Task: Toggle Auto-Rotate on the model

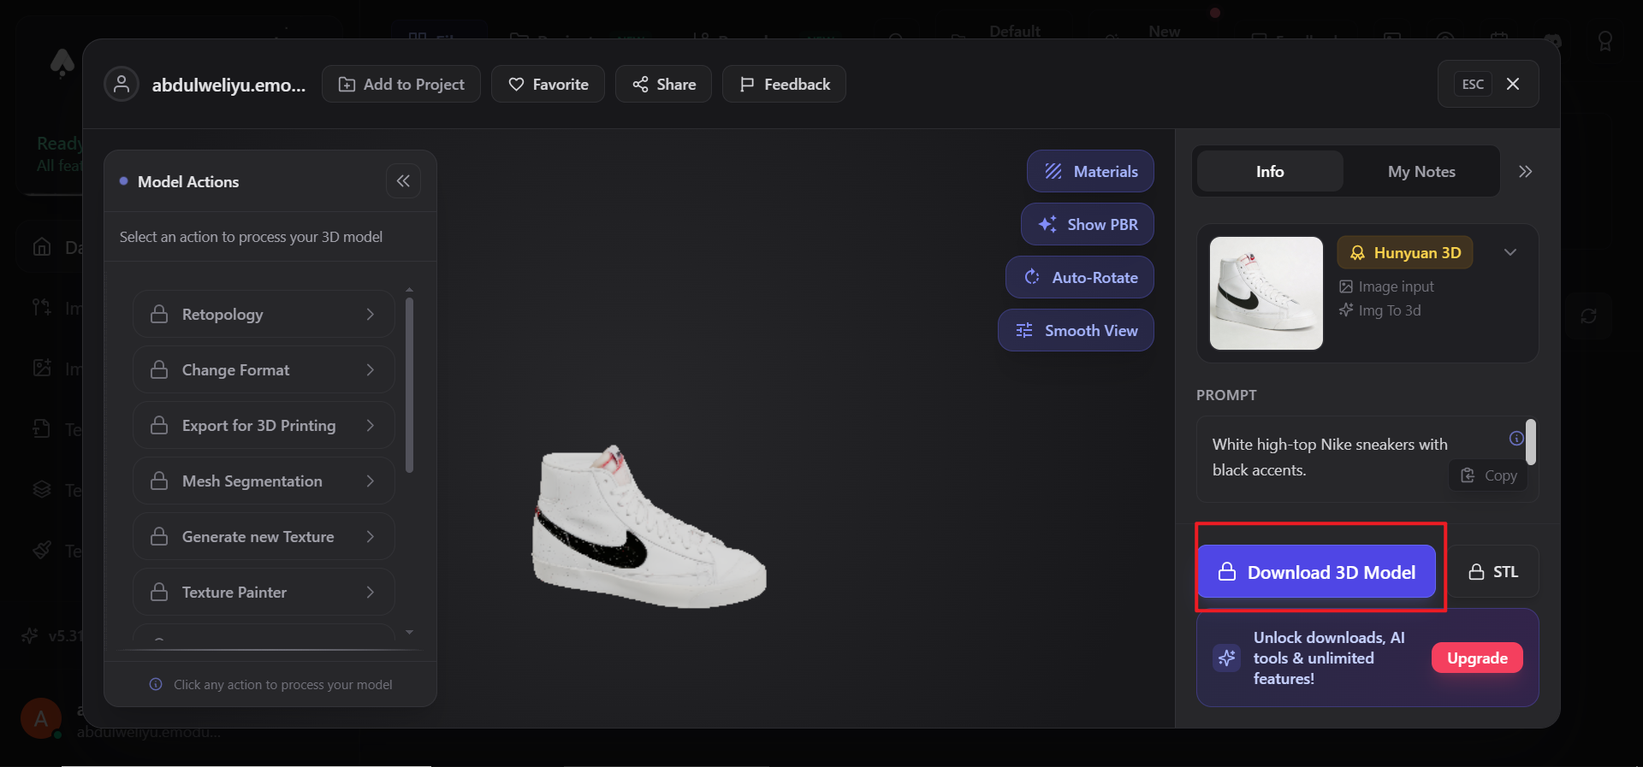Action: coord(1080,278)
